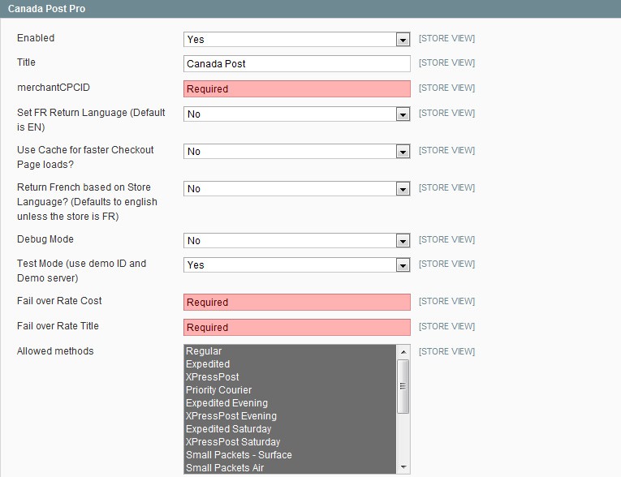Collapse the Canada Post Pro section header
The width and height of the screenshot is (621, 477).
310,9
